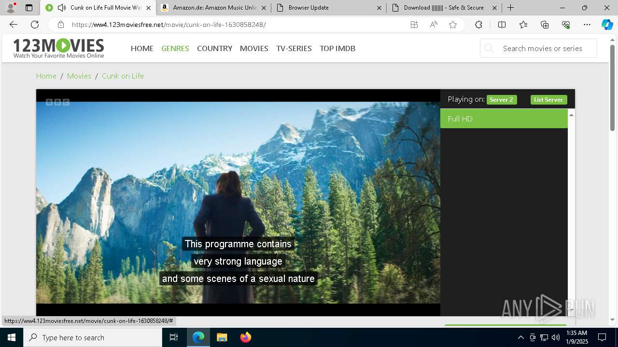Open the COUNTRY menu
Viewport: 618px width, 347px height.
(214, 48)
